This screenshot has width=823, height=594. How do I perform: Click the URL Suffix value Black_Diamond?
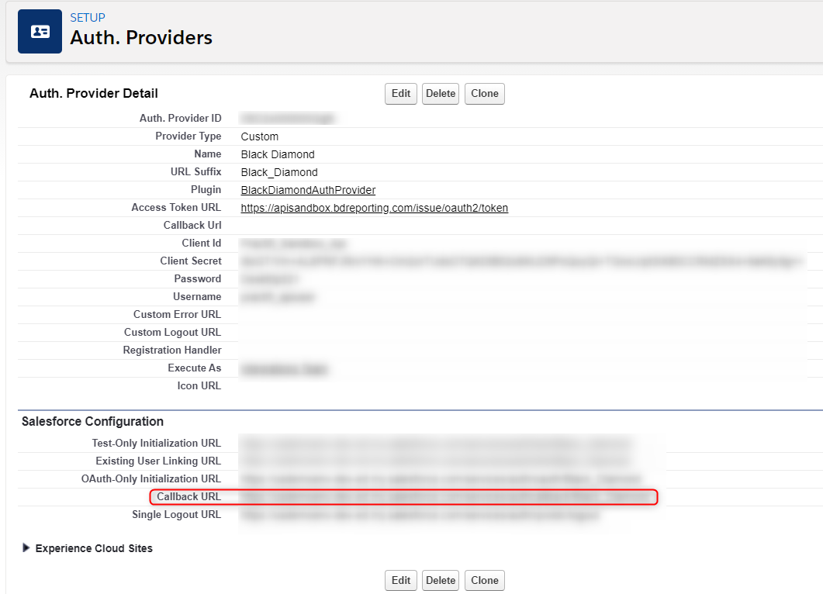pos(279,172)
